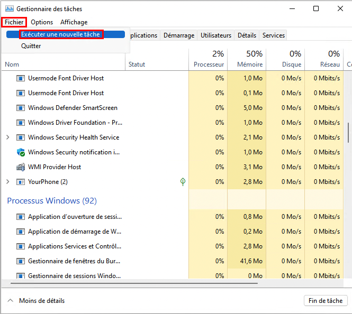Select the second Usermode Font Driver Host row

coord(173,93)
